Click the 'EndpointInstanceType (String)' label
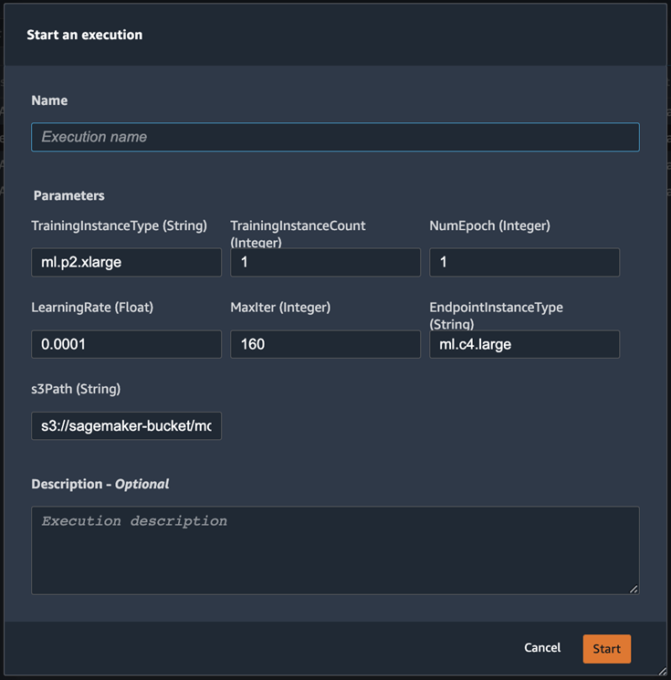 tap(497, 315)
